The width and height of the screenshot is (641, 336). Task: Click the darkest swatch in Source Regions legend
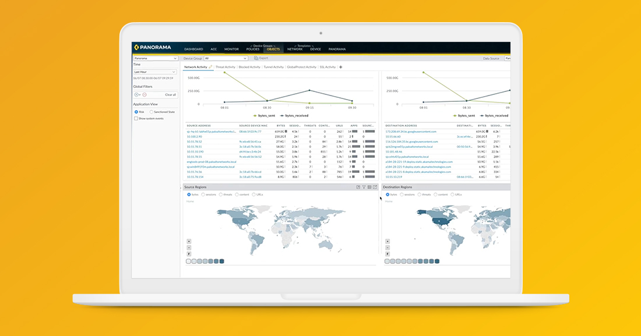tap(221, 261)
